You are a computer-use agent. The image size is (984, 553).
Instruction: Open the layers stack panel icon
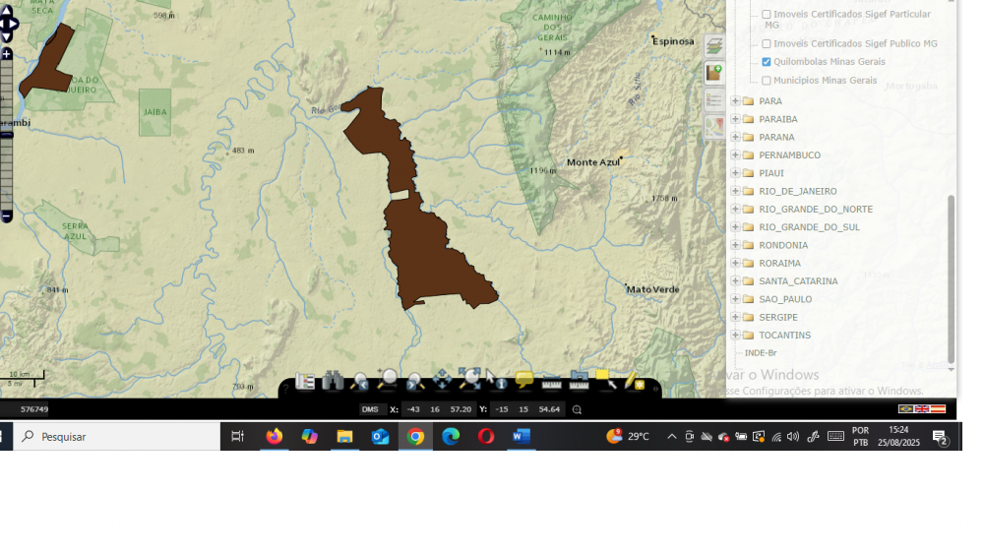(714, 46)
